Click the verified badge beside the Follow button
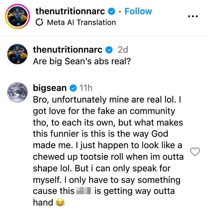208x213 pixels. 112,12
